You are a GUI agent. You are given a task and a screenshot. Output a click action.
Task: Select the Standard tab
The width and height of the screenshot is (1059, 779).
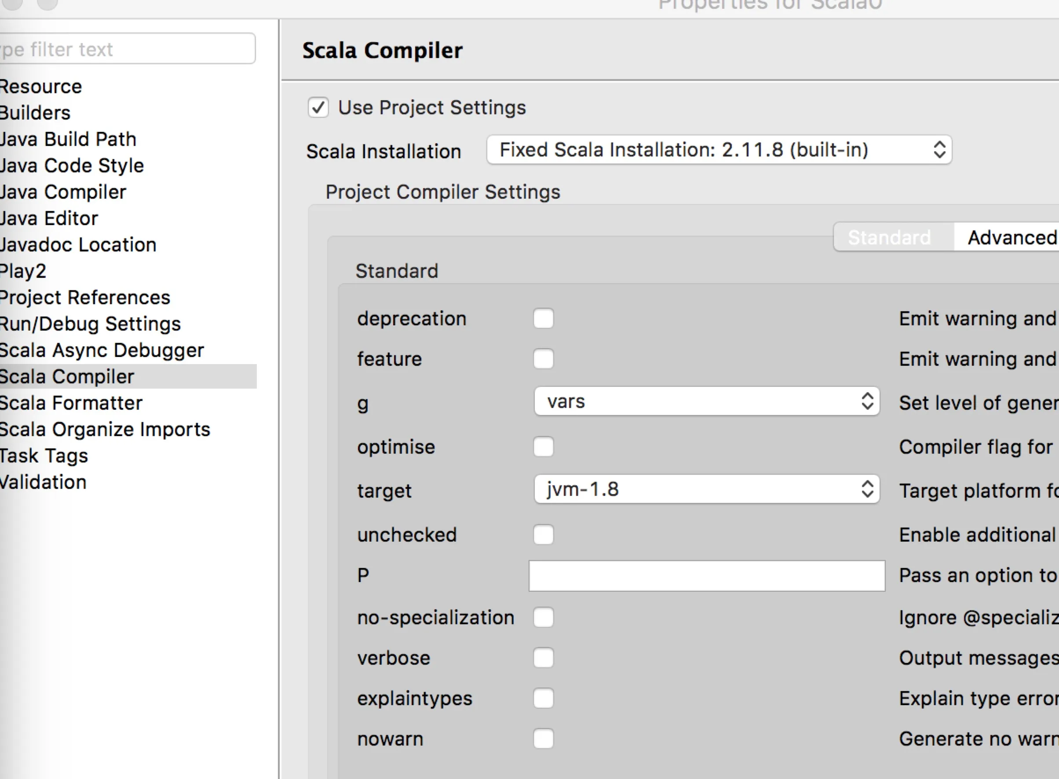click(x=889, y=238)
